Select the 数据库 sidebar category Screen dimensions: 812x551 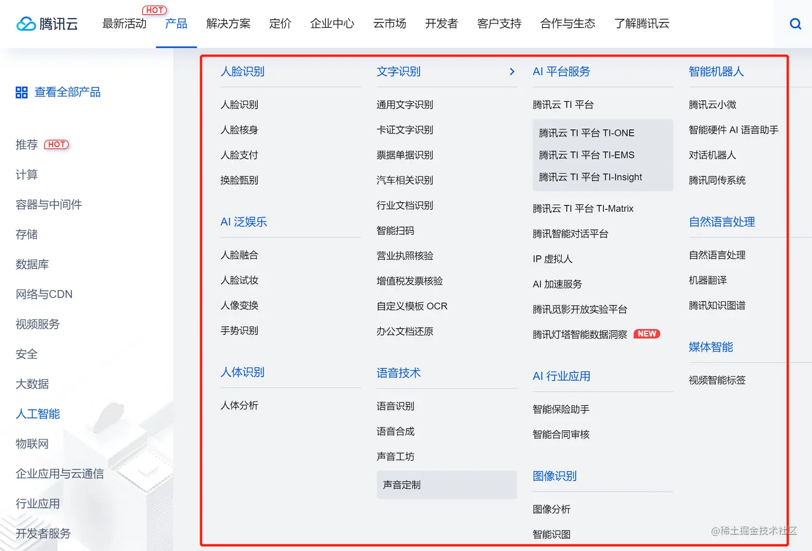[x=32, y=265]
